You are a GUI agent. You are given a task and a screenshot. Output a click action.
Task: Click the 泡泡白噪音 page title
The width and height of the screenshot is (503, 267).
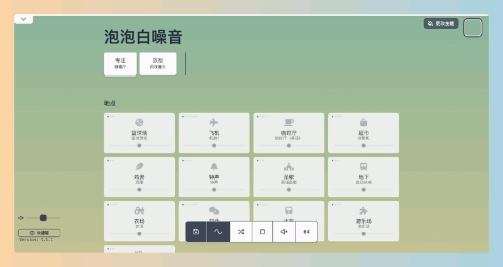point(143,36)
